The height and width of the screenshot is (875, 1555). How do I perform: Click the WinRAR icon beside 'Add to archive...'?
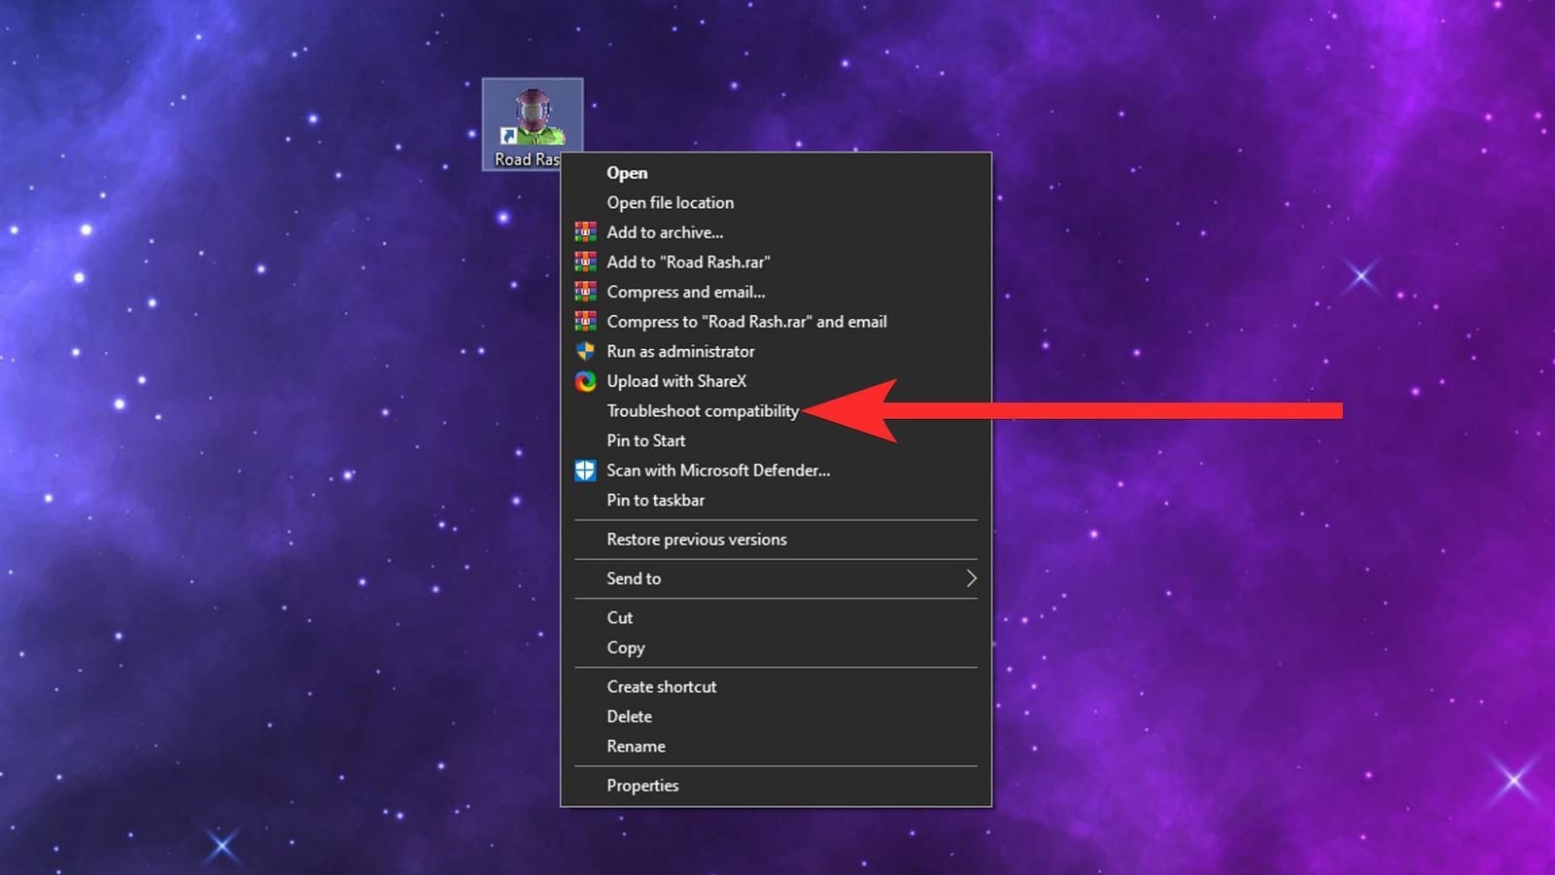click(x=586, y=231)
